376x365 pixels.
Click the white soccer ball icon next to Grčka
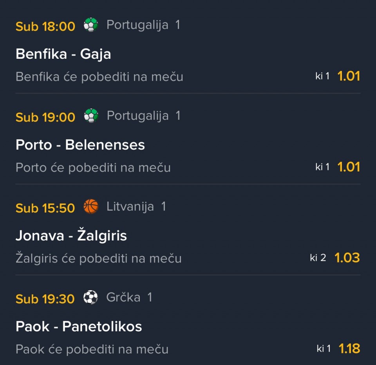tap(90, 298)
